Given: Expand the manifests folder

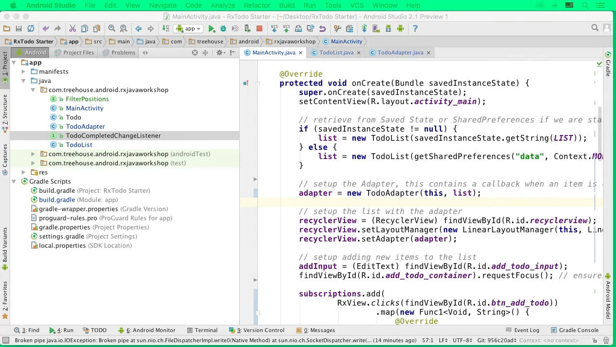Looking at the screenshot, I should pyautogui.click(x=23, y=71).
